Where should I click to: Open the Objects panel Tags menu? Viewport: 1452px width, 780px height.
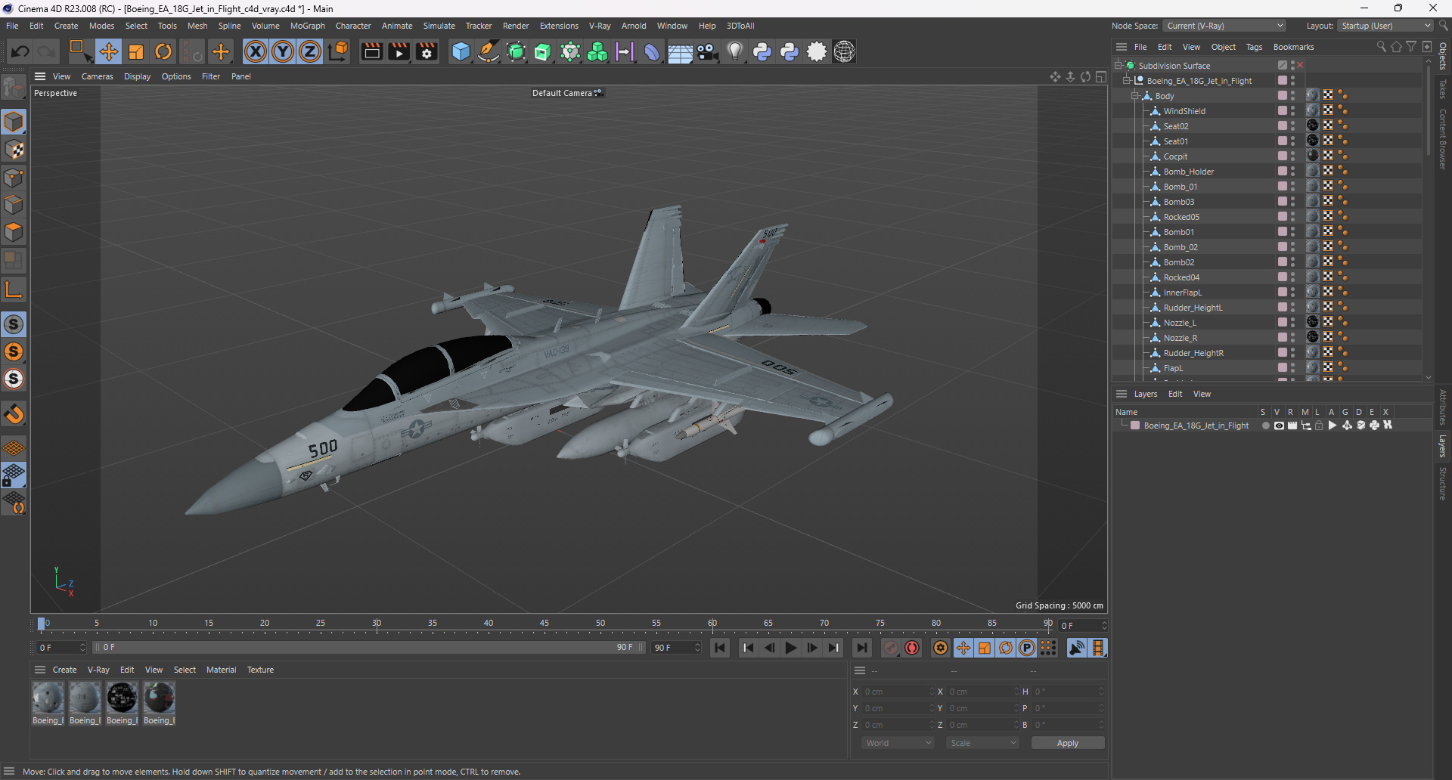pos(1254,47)
